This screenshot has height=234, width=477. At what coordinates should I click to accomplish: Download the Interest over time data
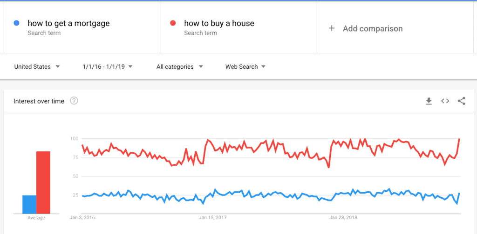[x=429, y=101]
